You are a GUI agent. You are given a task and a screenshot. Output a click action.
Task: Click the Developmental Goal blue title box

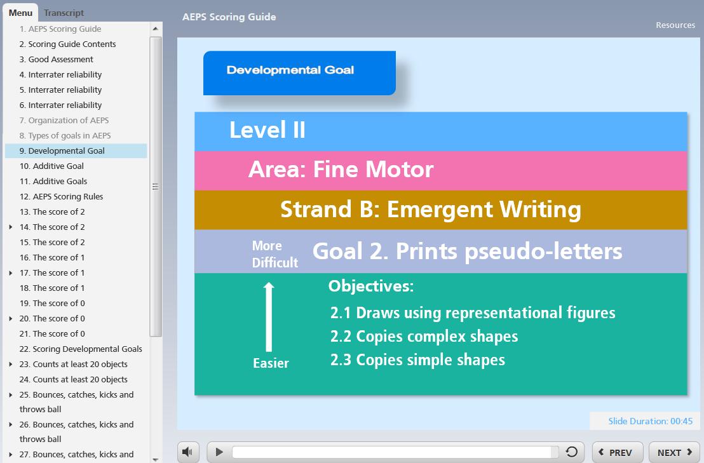(x=299, y=72)
